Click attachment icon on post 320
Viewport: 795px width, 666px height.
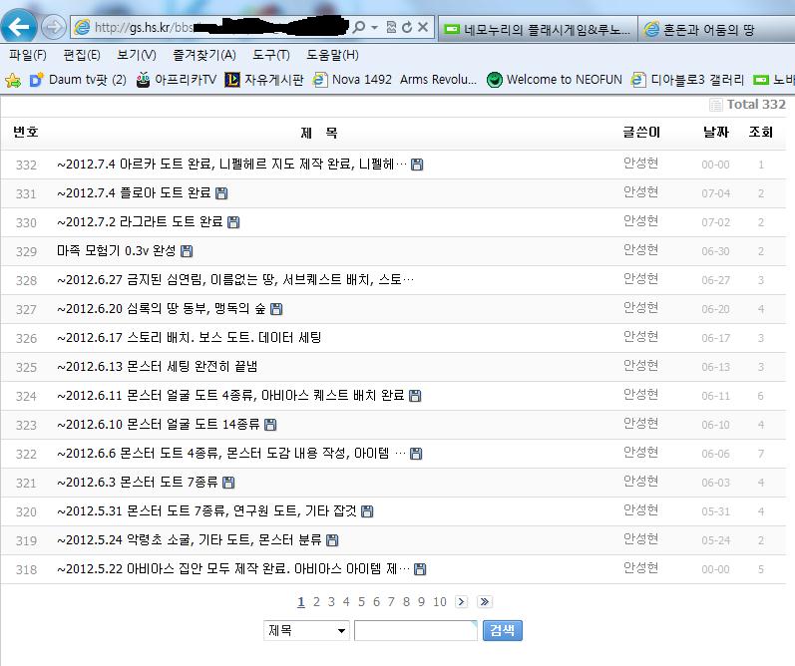tap(367, 511)
